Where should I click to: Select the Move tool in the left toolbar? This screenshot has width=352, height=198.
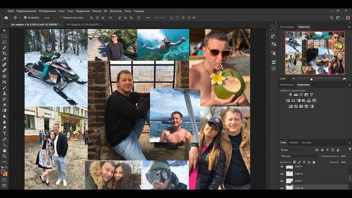(x=4, y=31)
